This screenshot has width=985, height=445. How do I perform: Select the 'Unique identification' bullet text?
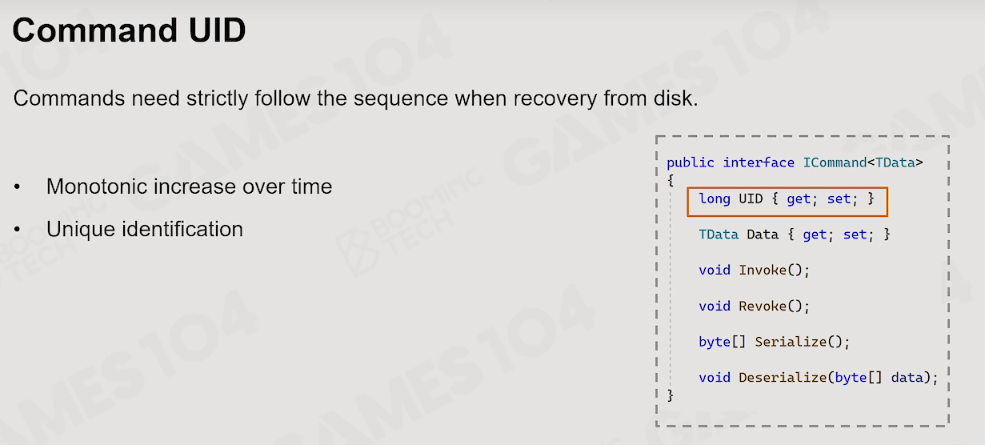tap(145, 229)
